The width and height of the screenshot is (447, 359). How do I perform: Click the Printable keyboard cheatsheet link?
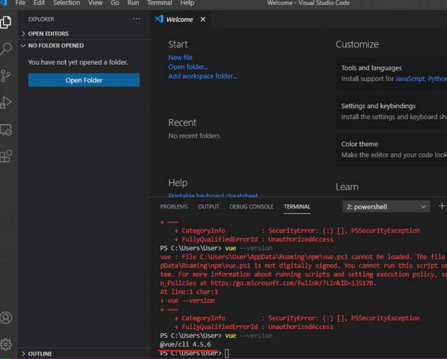(x=213, y=195)
